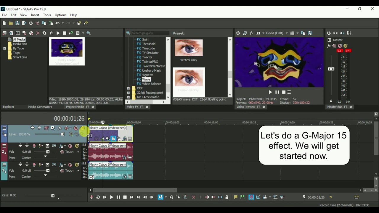Viewport: 379px width, 213px height.
Task: Click Remove Selected Media red X in Project Media
Action: (38, 33)
